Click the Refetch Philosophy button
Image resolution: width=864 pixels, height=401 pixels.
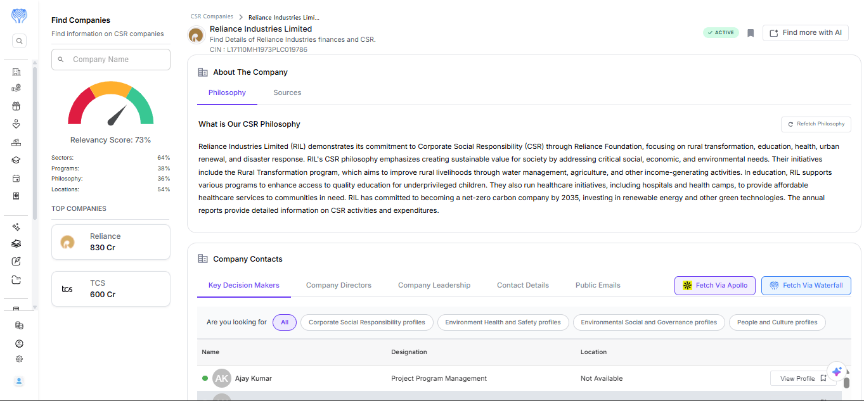coord(816,124)
